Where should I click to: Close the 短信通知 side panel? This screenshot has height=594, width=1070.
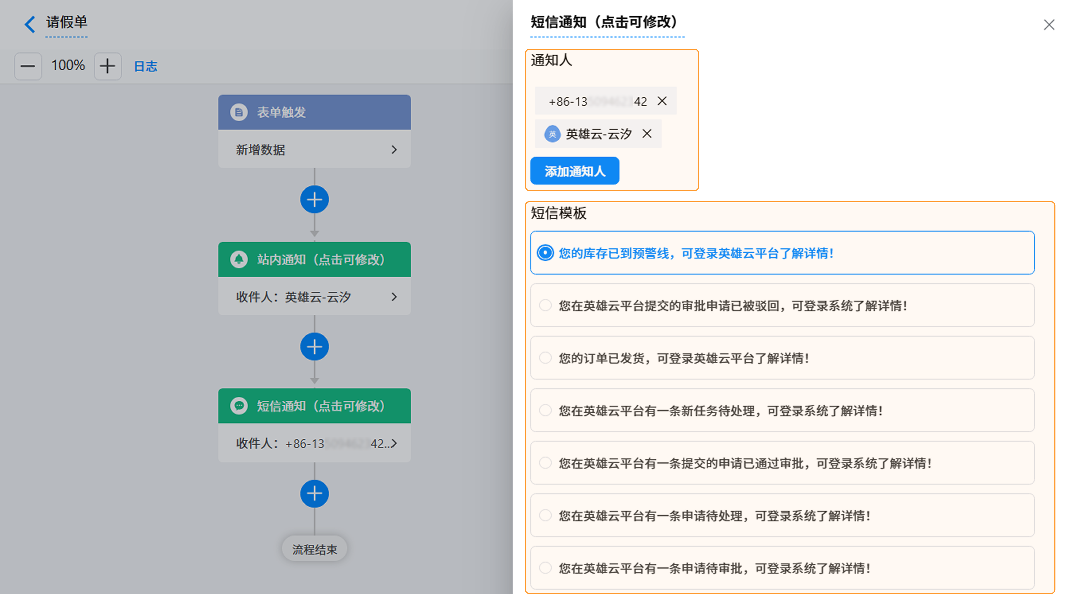tap(1049, 25)
